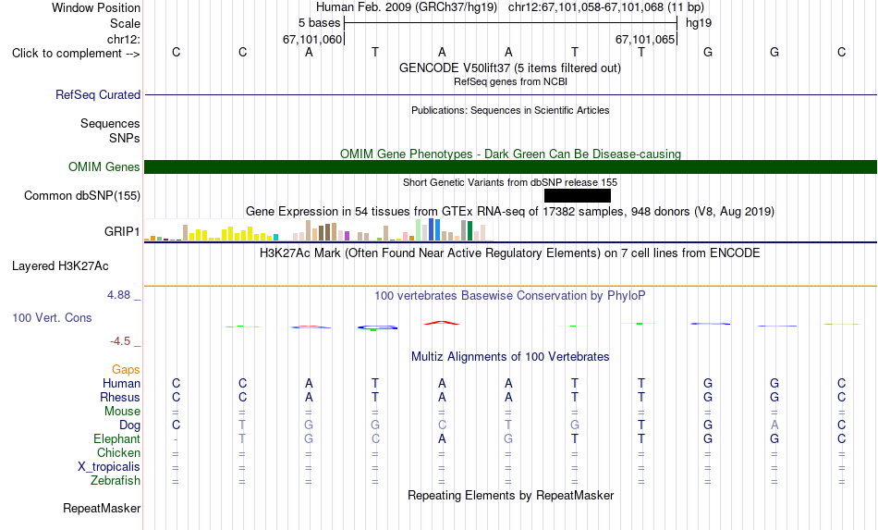Click the dark green OMIM Genes bar
Viewport: 878px width, 530px height.
click(510, 167)
